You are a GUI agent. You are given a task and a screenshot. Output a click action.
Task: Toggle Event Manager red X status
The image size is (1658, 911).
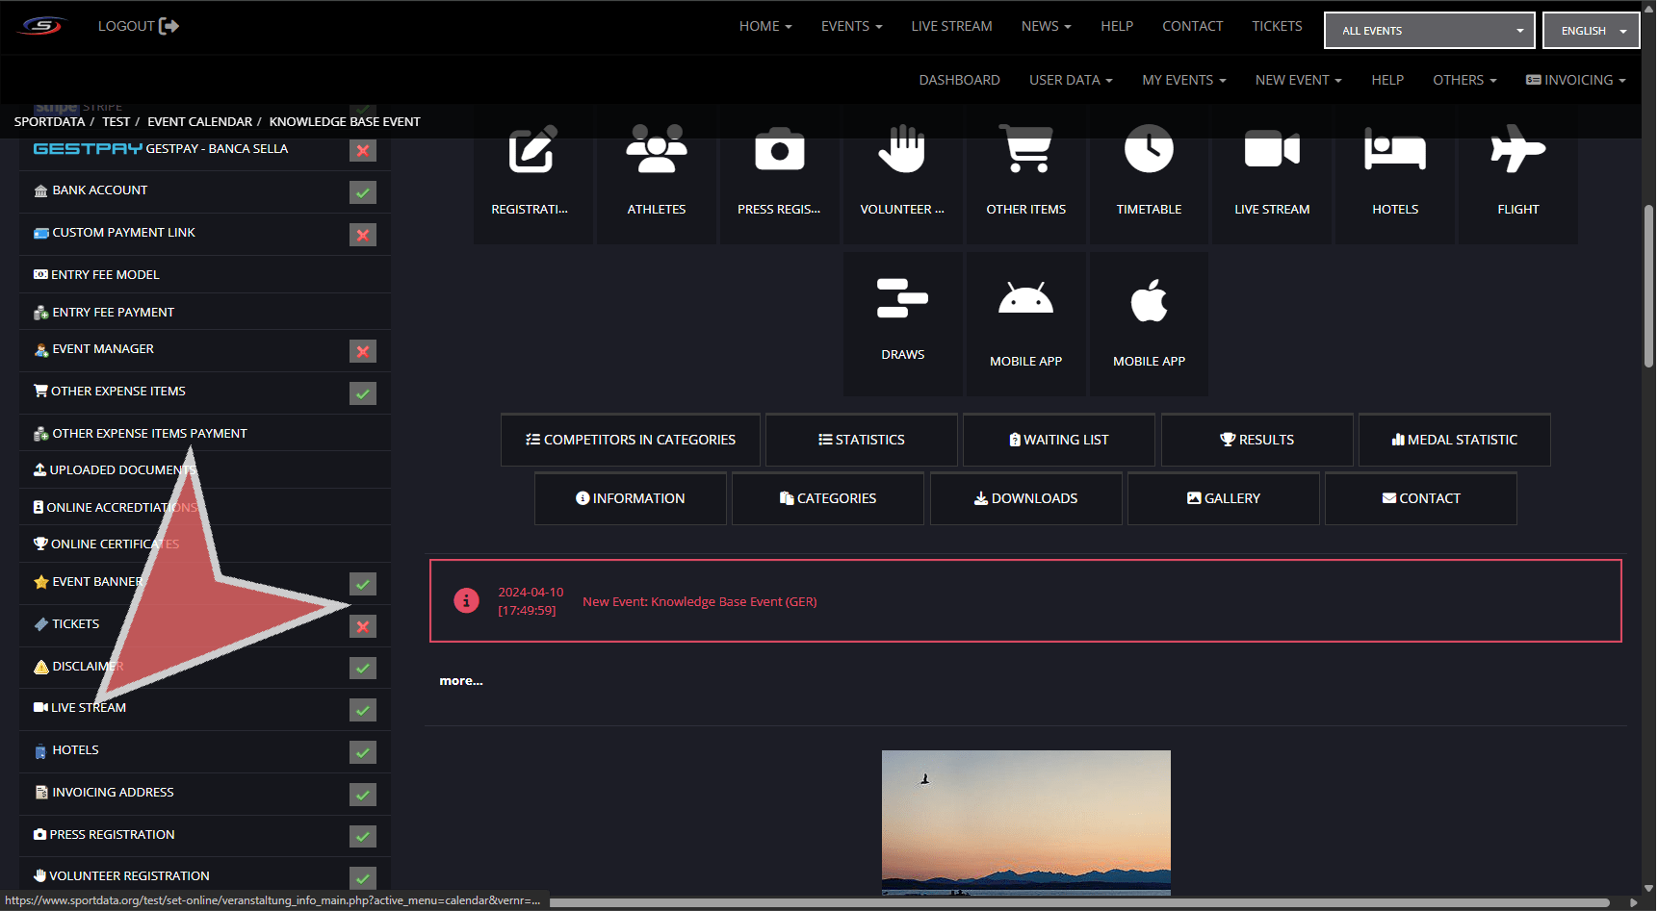(x=363, y=351)
